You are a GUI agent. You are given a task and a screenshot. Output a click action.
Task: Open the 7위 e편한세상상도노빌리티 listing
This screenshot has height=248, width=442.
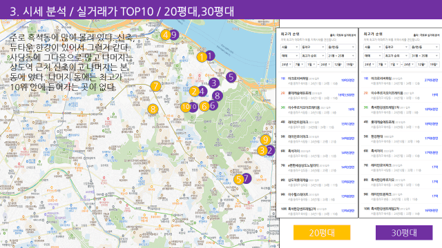[x=318, y=167]
